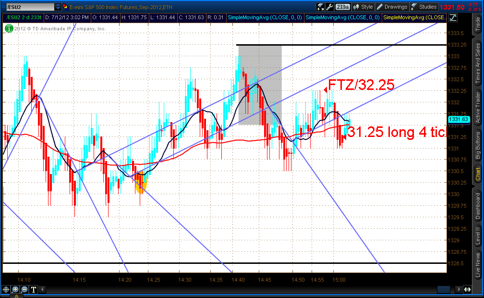484x298 pixels.
Task: Open the 233tk timeframe selector
Action: click(x=343, y=7)
